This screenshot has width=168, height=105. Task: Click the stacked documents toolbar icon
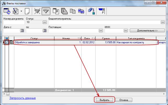click(x=64, y=11)
